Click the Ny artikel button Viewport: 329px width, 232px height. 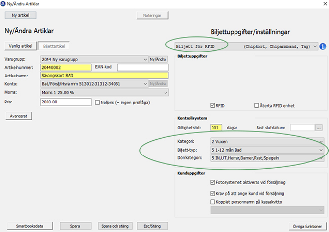point(21,15)
